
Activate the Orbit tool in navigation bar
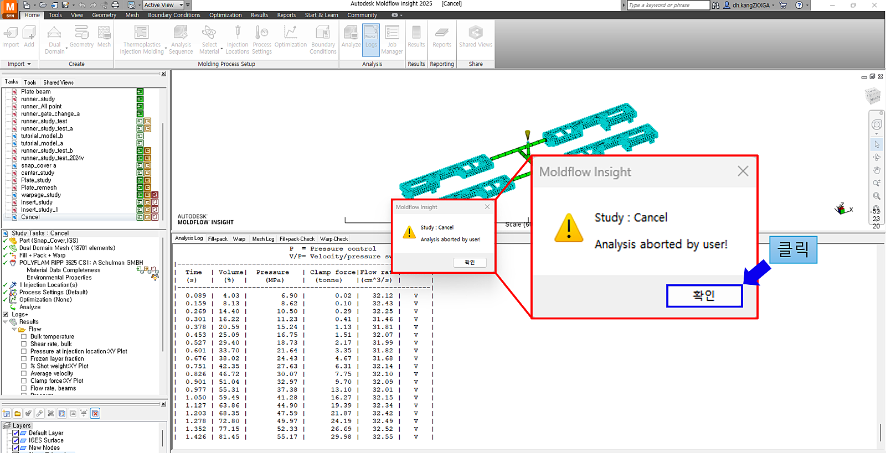click(x=877, y=158)
